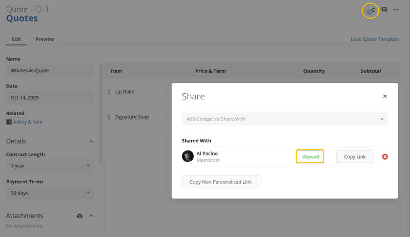410x237 pixels.
Task: Click the Copy Link button
Action: tap(355, 157)
